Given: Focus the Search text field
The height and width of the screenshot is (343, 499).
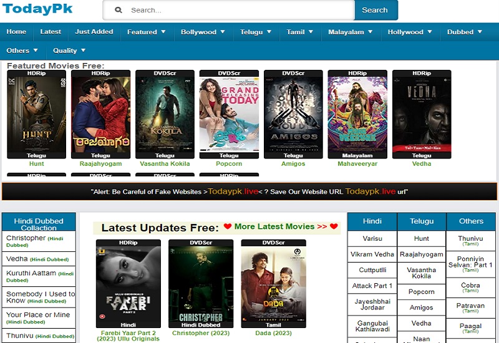Looking at the screenshot, I should 228,10.
